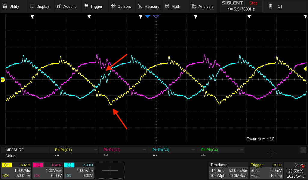Remove Pk-Pk(C1) with its minus button
The image size is (308, 180).
pyautogui.click(x=96, y=150)
